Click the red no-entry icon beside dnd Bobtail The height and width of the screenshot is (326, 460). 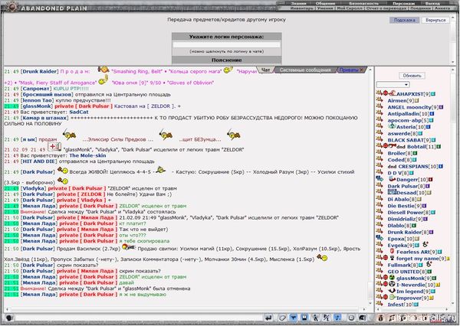[386, 146]
